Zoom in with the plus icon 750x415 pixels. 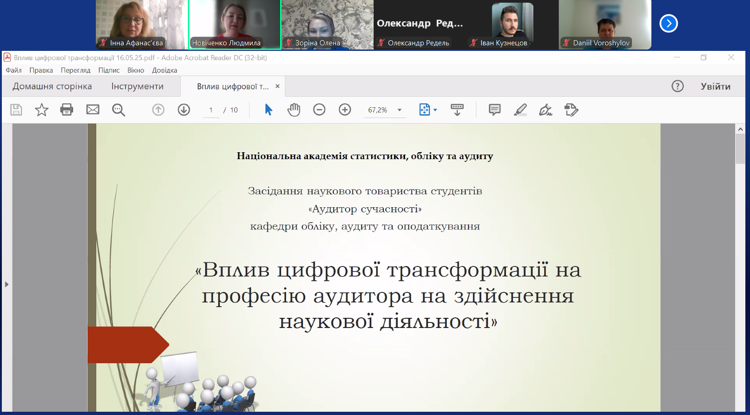[345, 110]
